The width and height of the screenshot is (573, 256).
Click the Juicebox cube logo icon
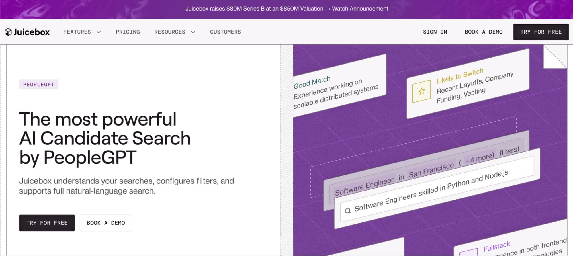(8, 32)
